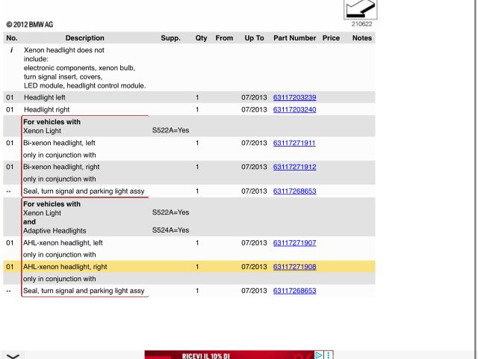The width and height of the screenshot is (478, 359).
Task: Open part number 63117203239 link
Action: point(294,97)
